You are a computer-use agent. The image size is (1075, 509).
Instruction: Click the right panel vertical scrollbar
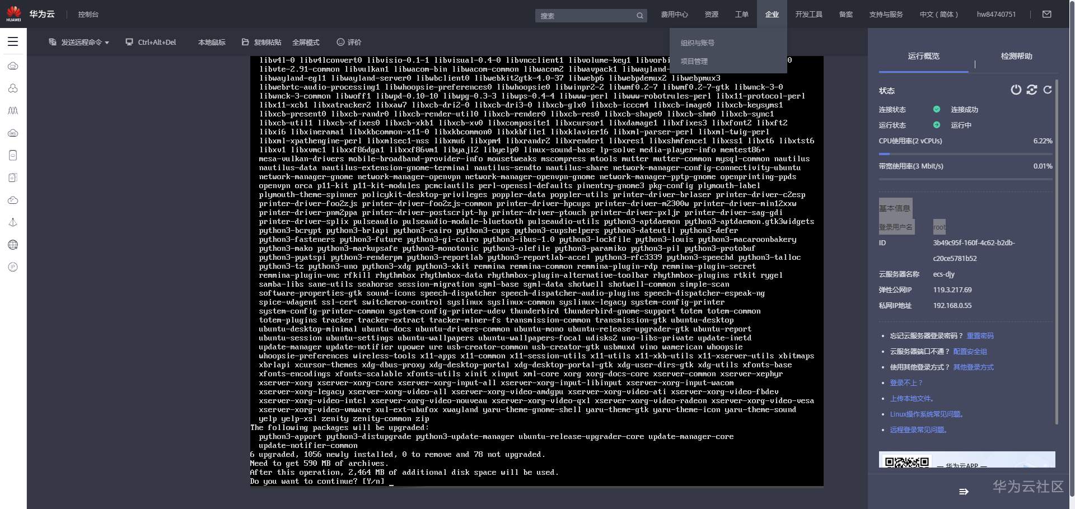click(1057, 252)
